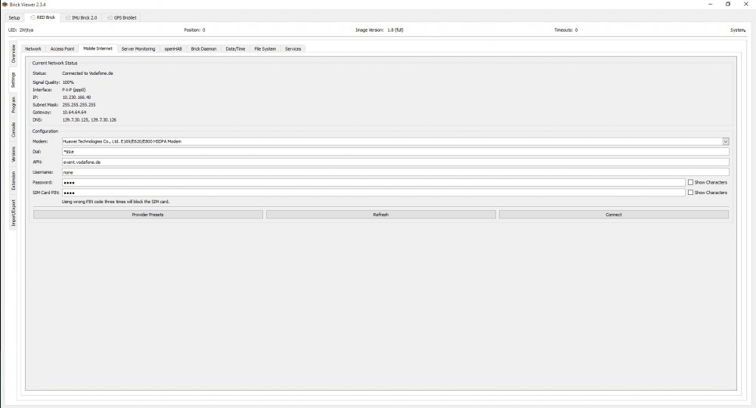This screenshot has width=756, height=408.
Task: Open the Server Monitoring tab
Action: tap(138, 48)
